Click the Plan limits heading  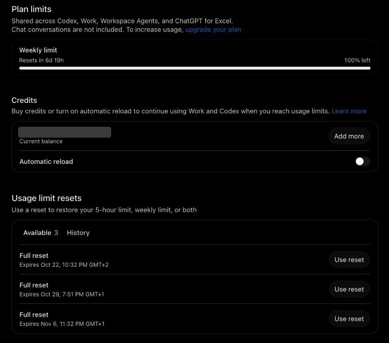[x=32, y=10]
